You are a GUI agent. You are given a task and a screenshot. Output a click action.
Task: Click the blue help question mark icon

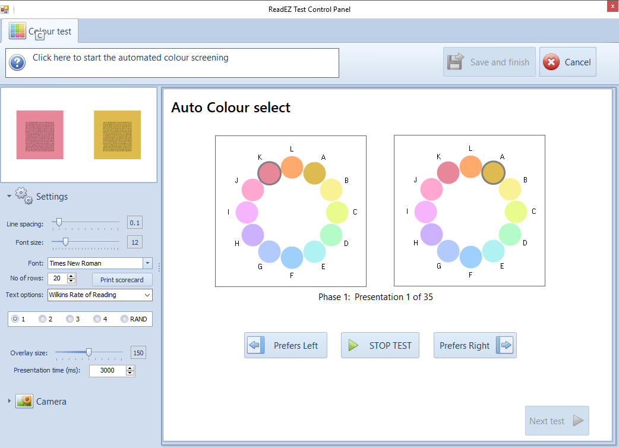tap(17, 62)
